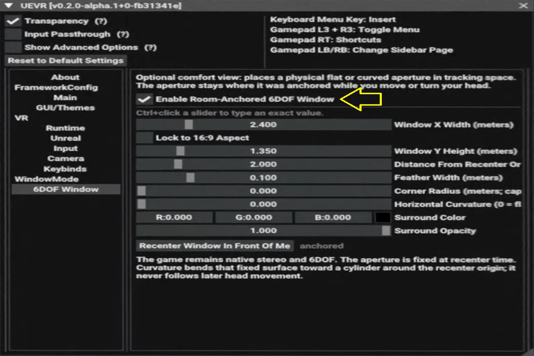The width and height of the screenshot is (534, 356).
Task: Open the Runtime sidebar page
Action: point(65,128)
